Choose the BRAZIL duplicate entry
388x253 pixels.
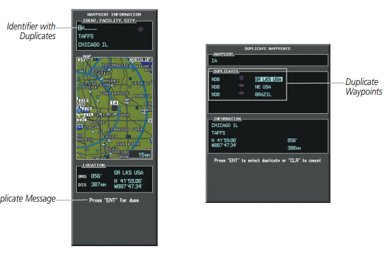click(x=263, y=95)
